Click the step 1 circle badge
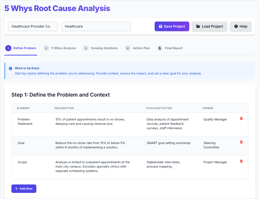 click(x=8, y=48)
